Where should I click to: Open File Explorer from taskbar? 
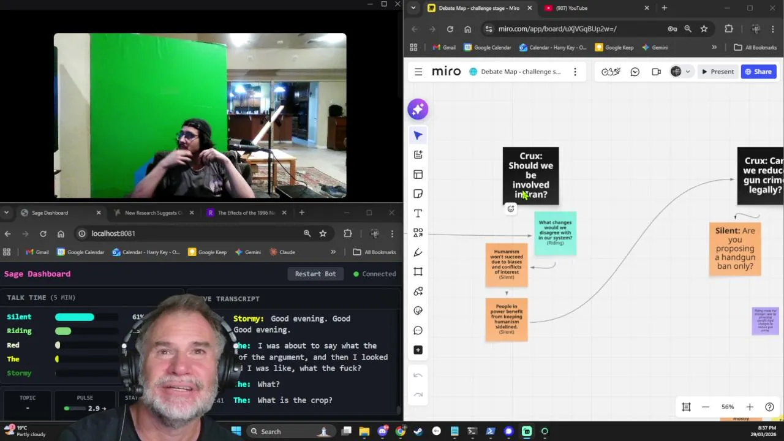point(364,431)
